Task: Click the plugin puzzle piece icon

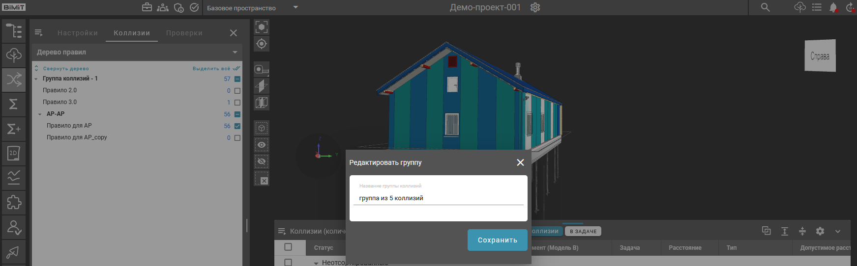Action: (14, 202)
